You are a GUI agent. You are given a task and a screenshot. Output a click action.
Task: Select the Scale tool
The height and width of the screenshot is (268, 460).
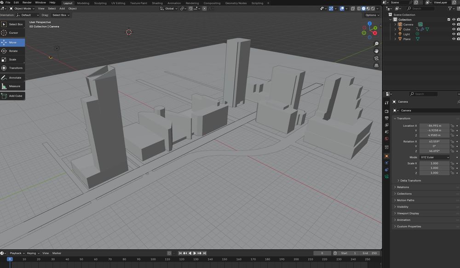click(12, 59)
